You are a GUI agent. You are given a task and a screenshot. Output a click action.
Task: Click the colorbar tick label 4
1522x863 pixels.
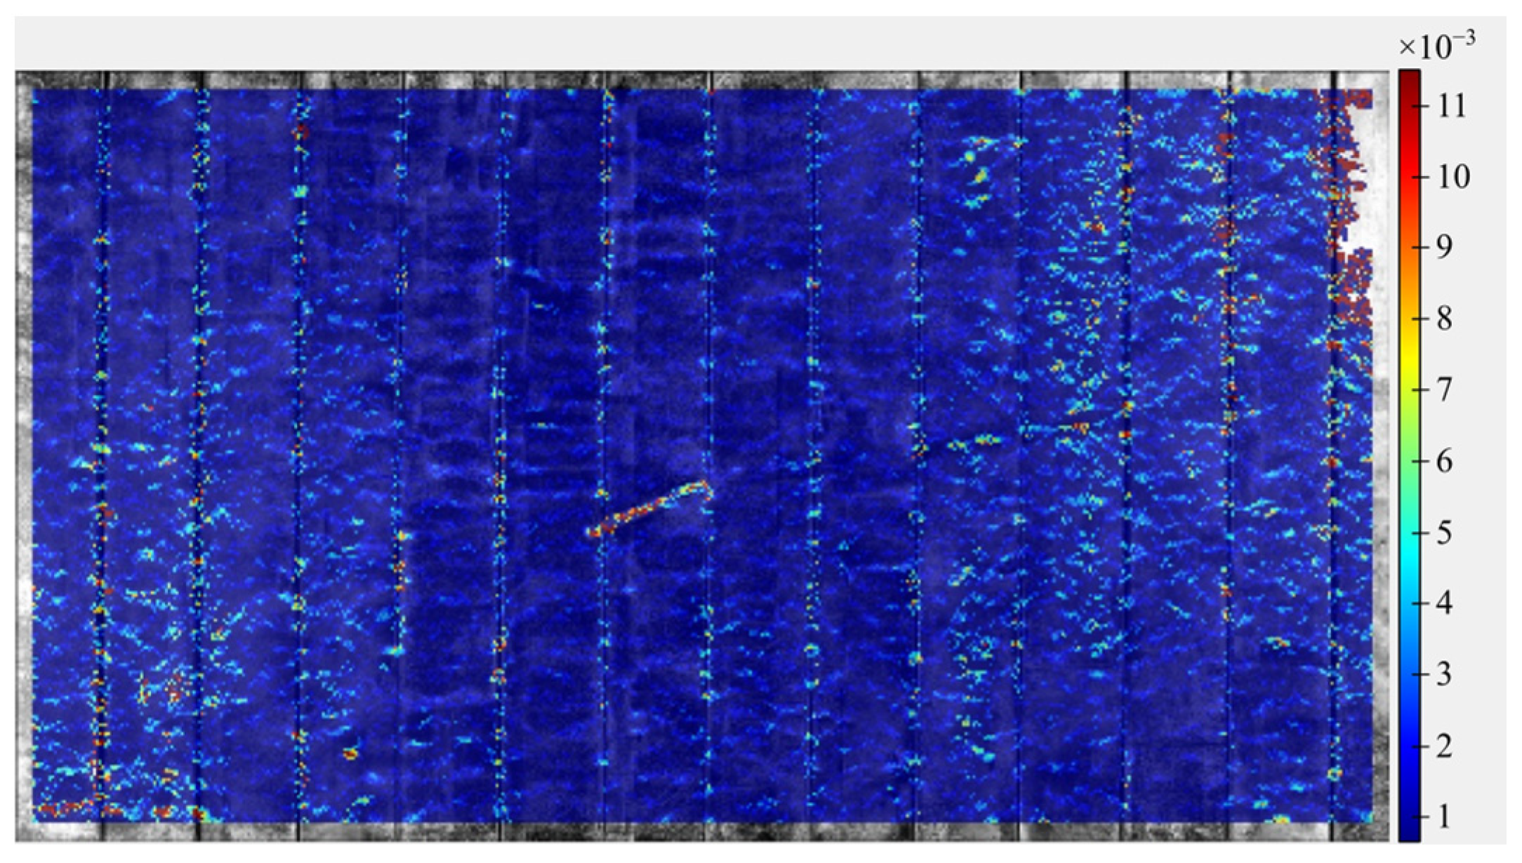coord(1444,603)
